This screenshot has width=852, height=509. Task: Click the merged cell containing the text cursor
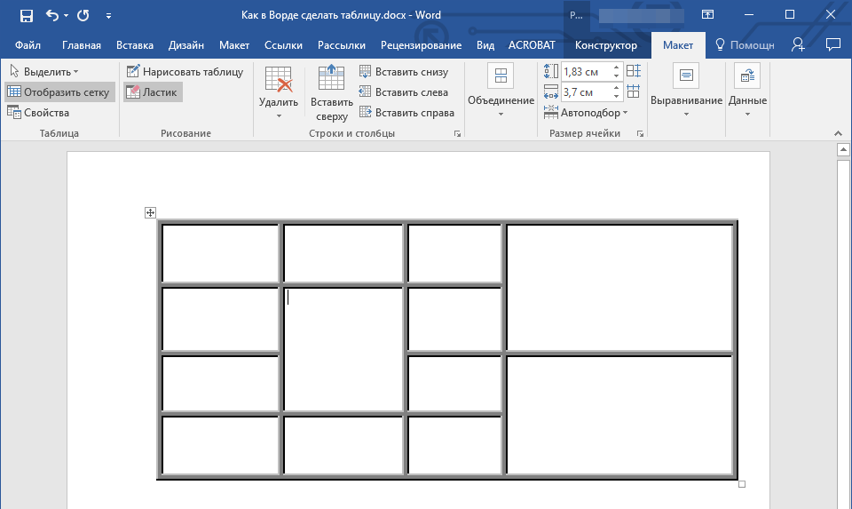coord(343,349)
